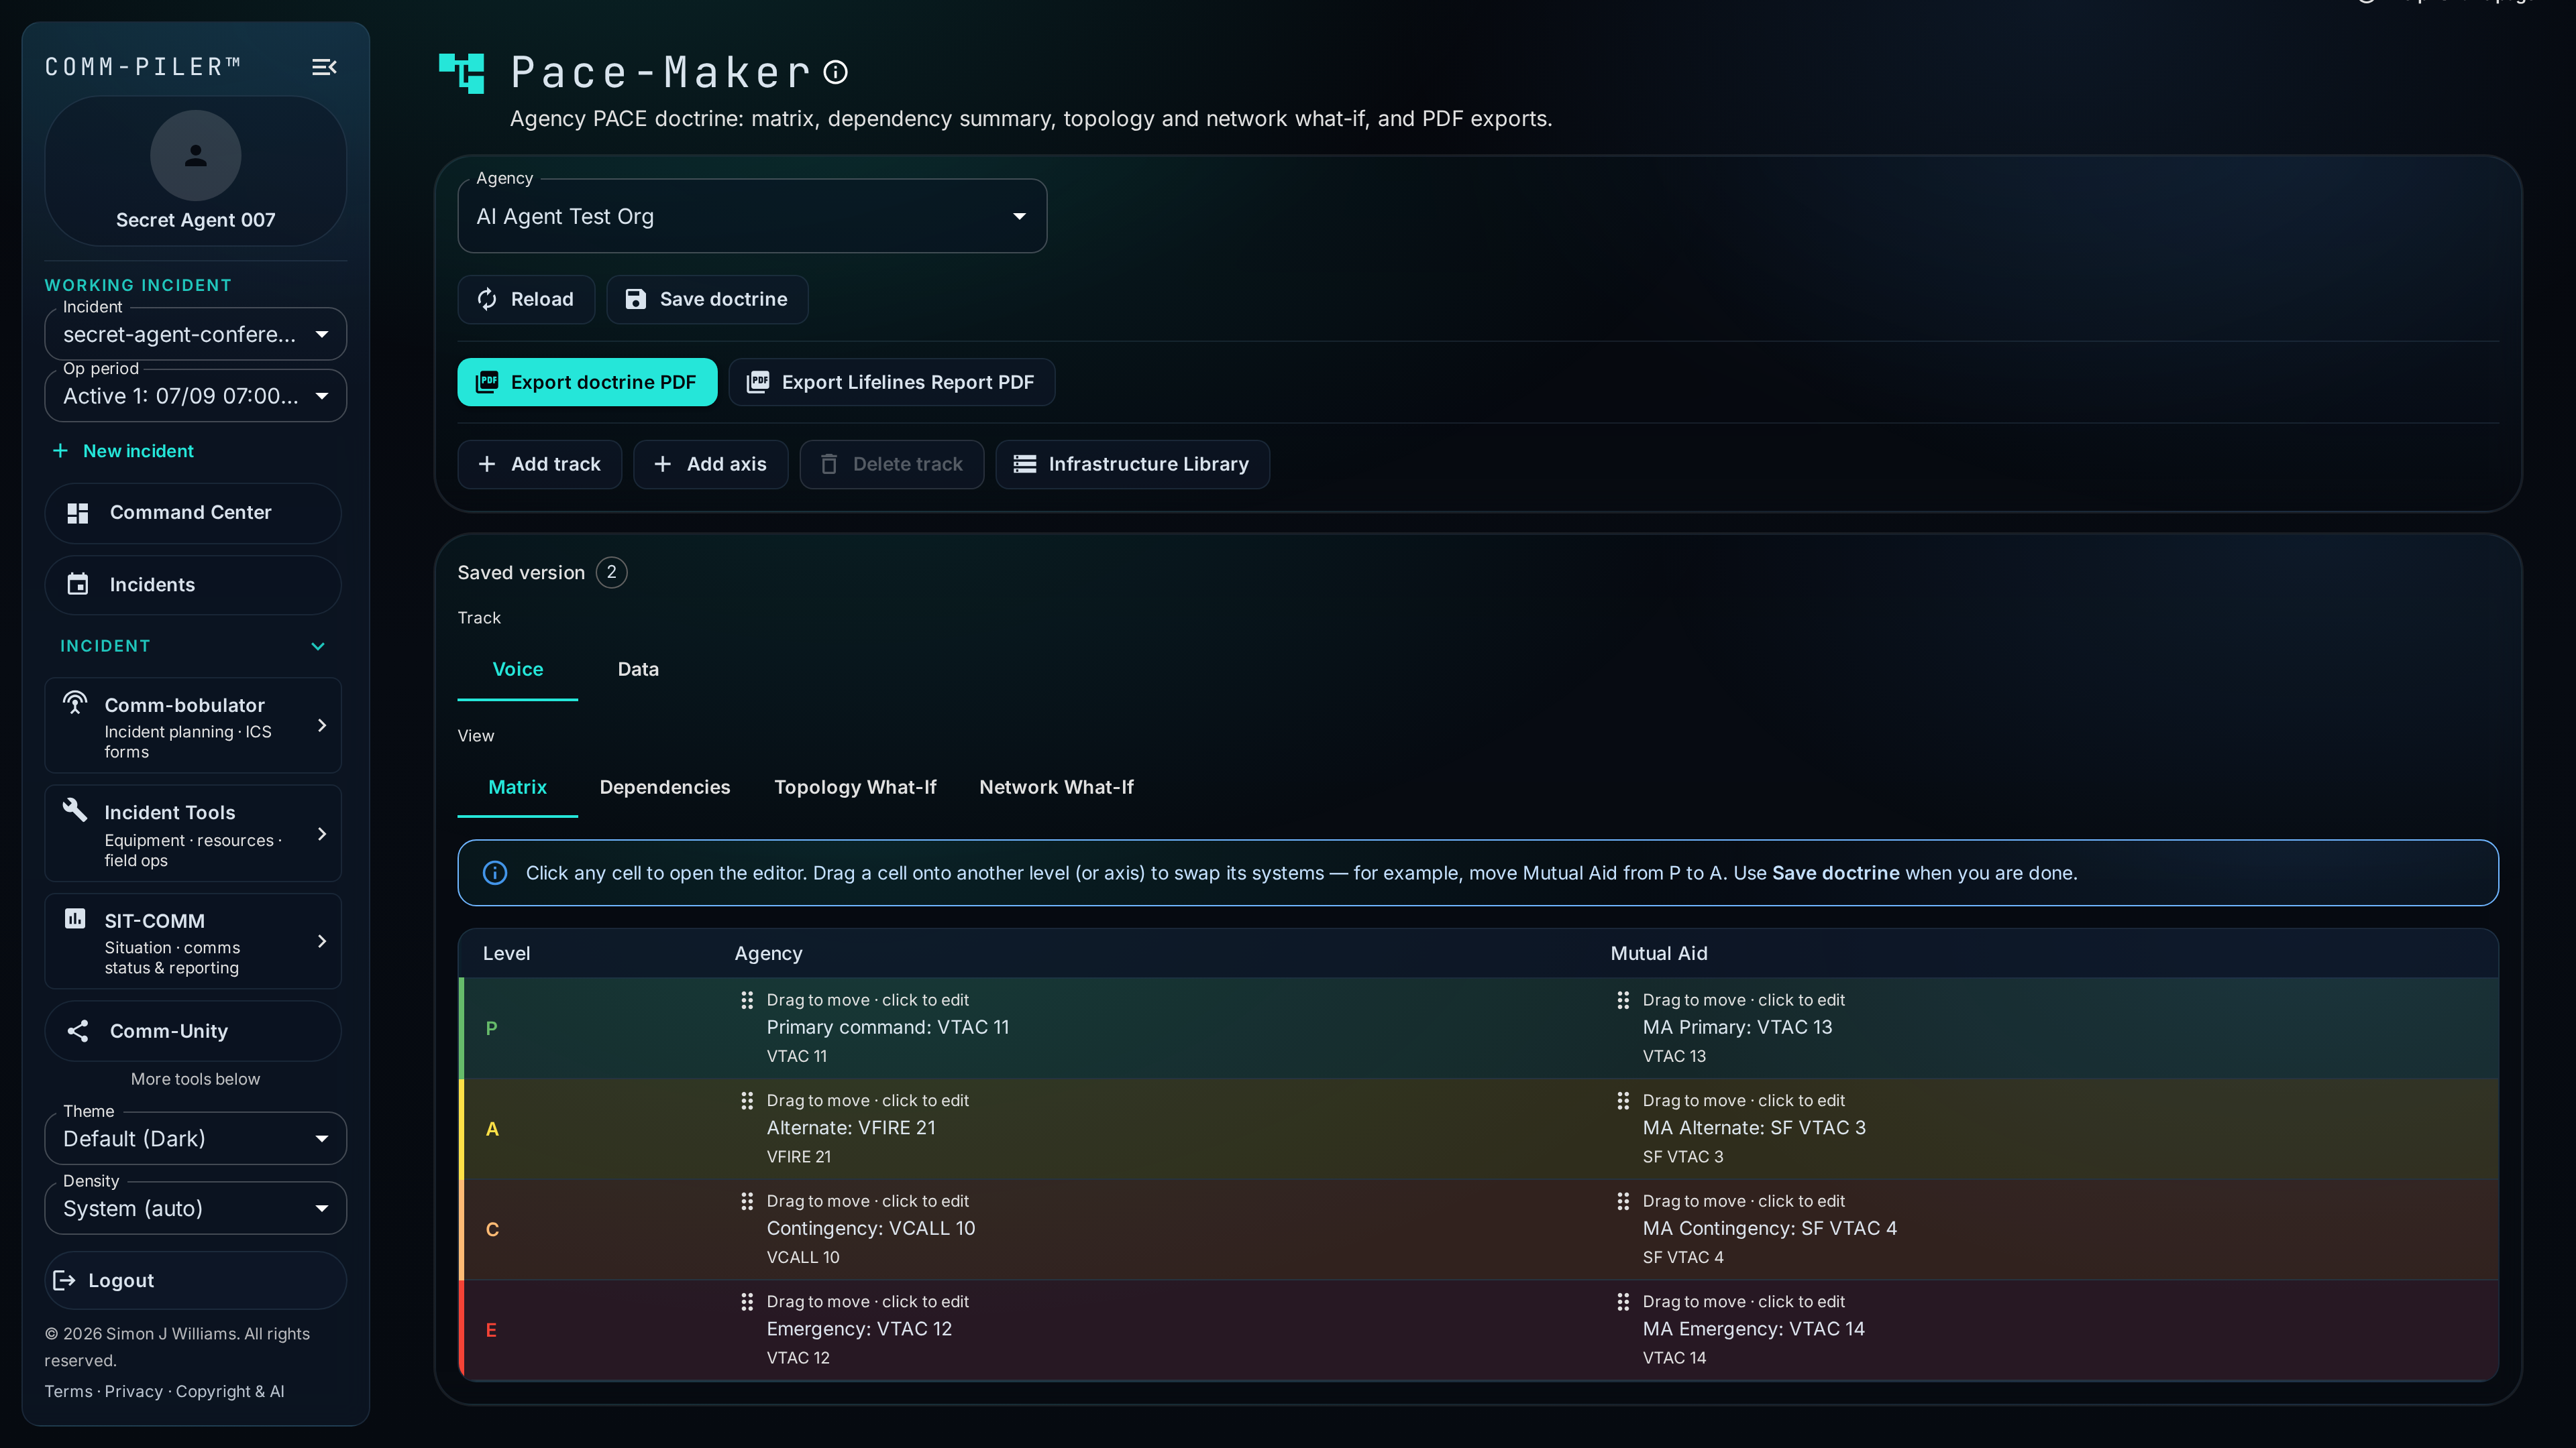The image size is (2576, 1448).
Task: Click the plus icon in Add track
Action: point(487,464)
